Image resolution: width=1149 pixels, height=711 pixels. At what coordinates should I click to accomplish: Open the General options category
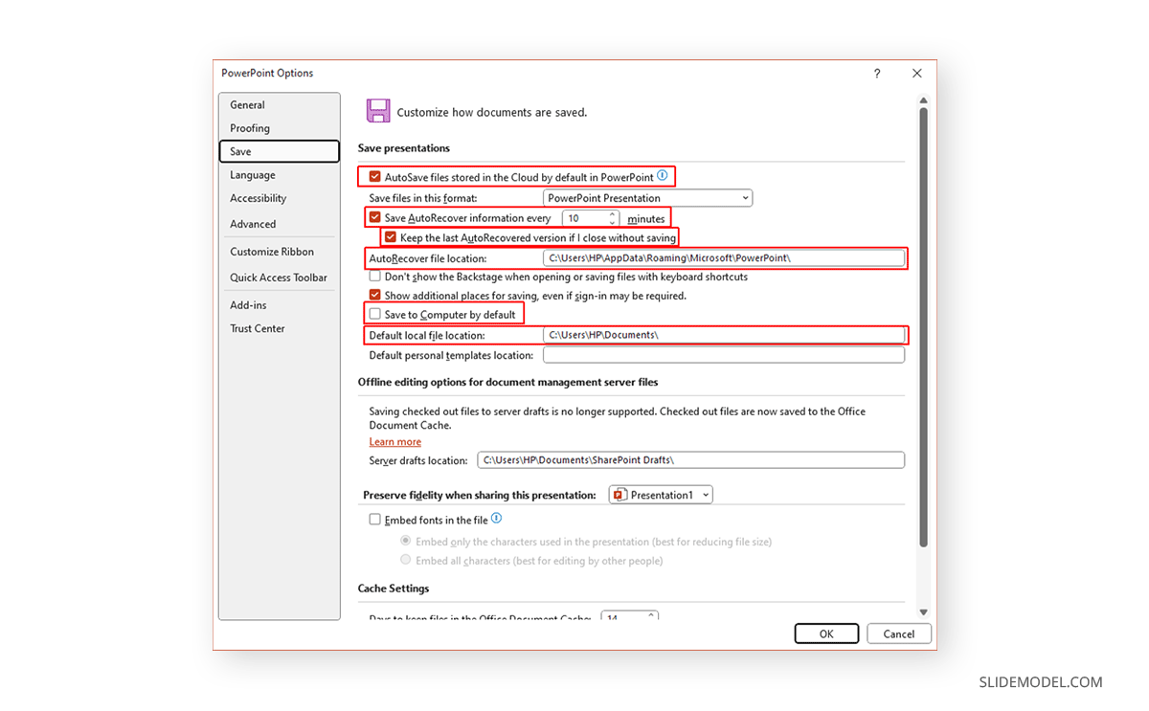click(280, 105)
